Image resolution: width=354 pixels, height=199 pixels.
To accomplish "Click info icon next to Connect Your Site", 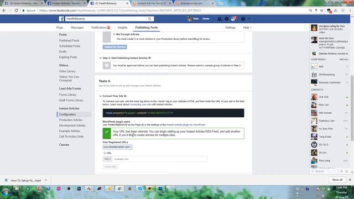I will point(125,96).
